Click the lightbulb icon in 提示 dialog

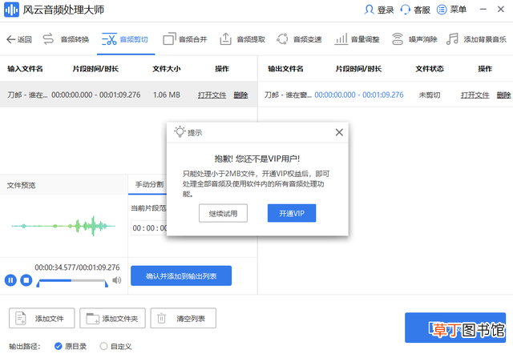[180, 132]
